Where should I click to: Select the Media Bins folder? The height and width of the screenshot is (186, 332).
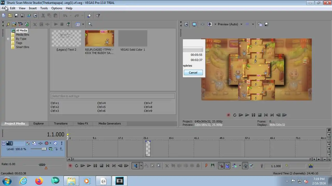pos(23,35)
